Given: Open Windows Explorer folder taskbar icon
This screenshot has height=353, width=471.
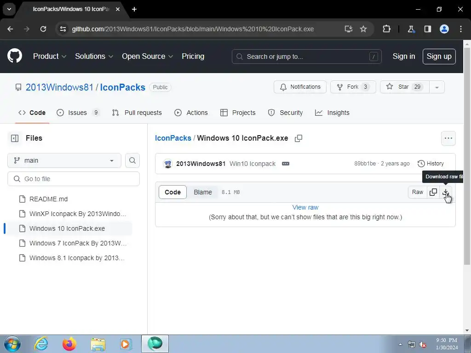Looking at the screenshot, I should pos(98,344).
